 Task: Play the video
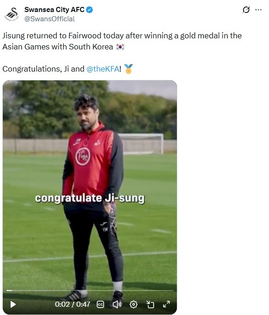13,304
